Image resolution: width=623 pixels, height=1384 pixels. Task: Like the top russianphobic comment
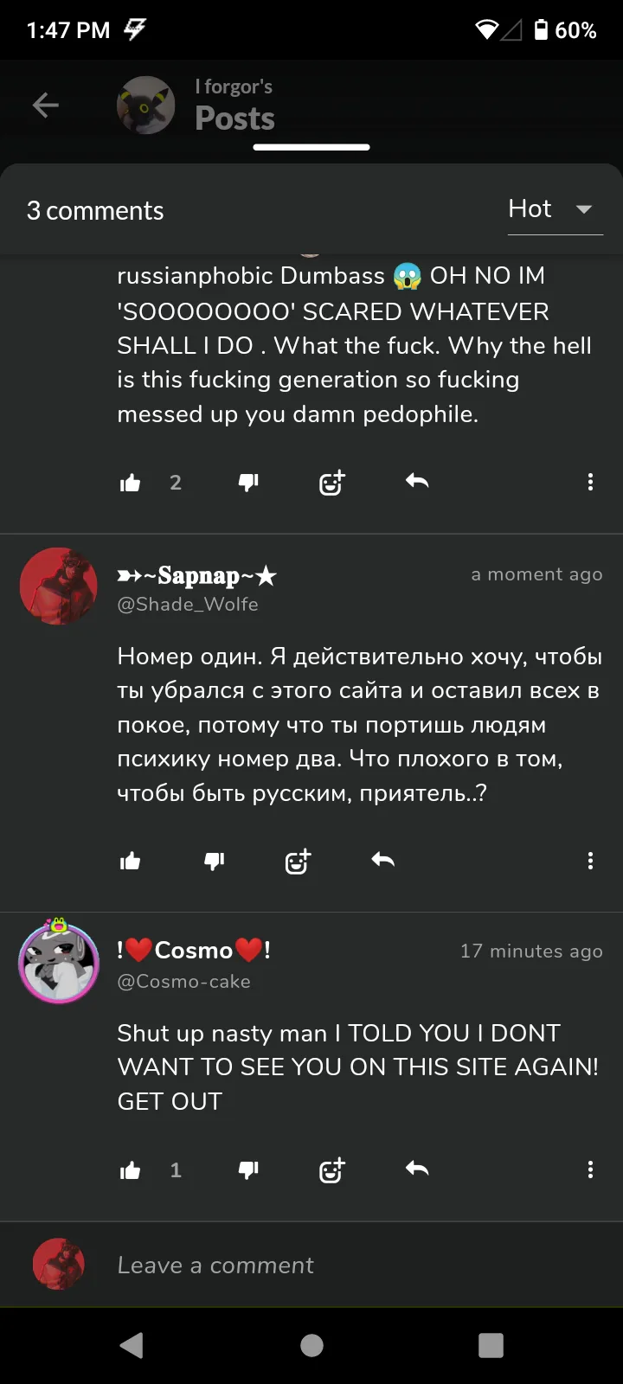[x=130, y=483]
